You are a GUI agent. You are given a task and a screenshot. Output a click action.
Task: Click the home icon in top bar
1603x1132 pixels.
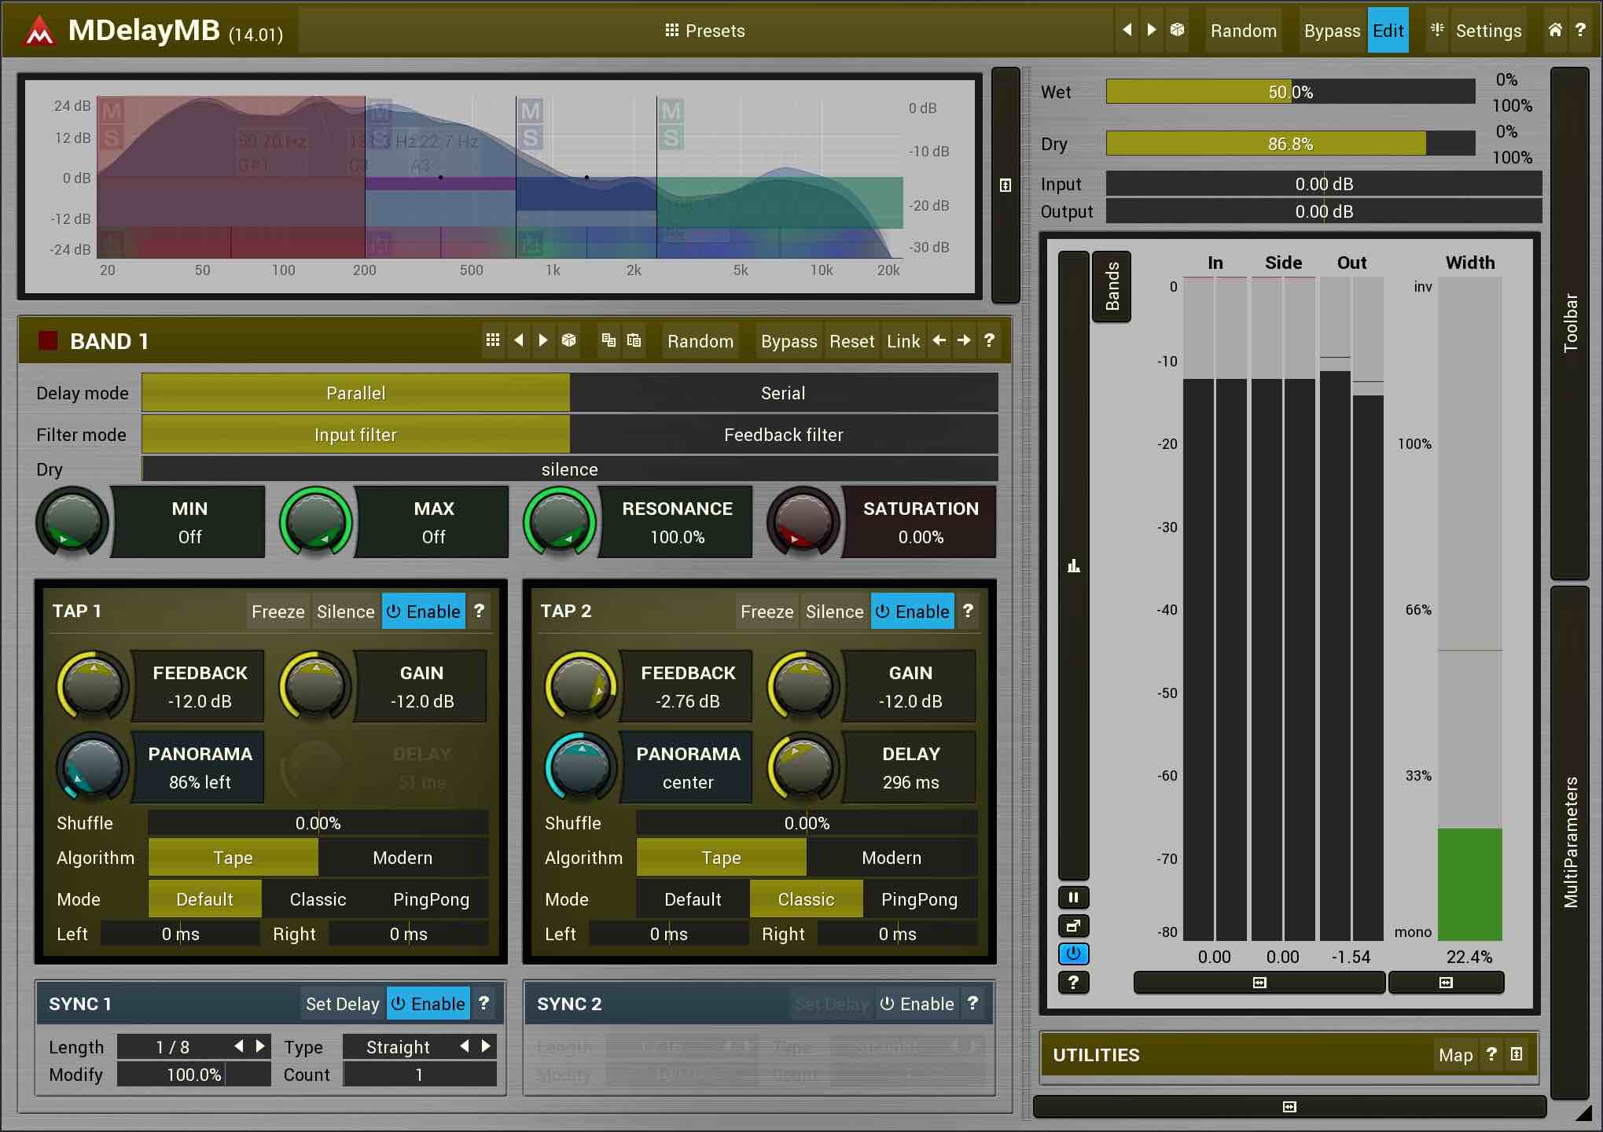pos(1554,30)
